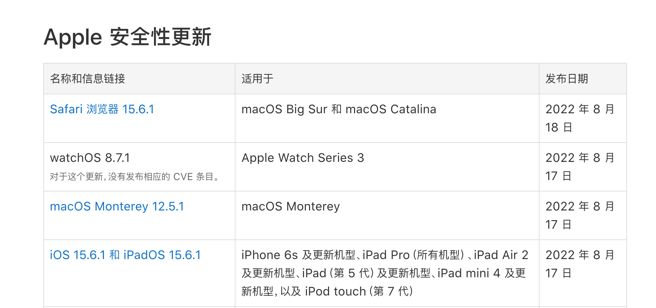The image size is (656, 308).
Task: Click the release date beside macOS Monterey 12.5.1
Action: click(580, 215)
